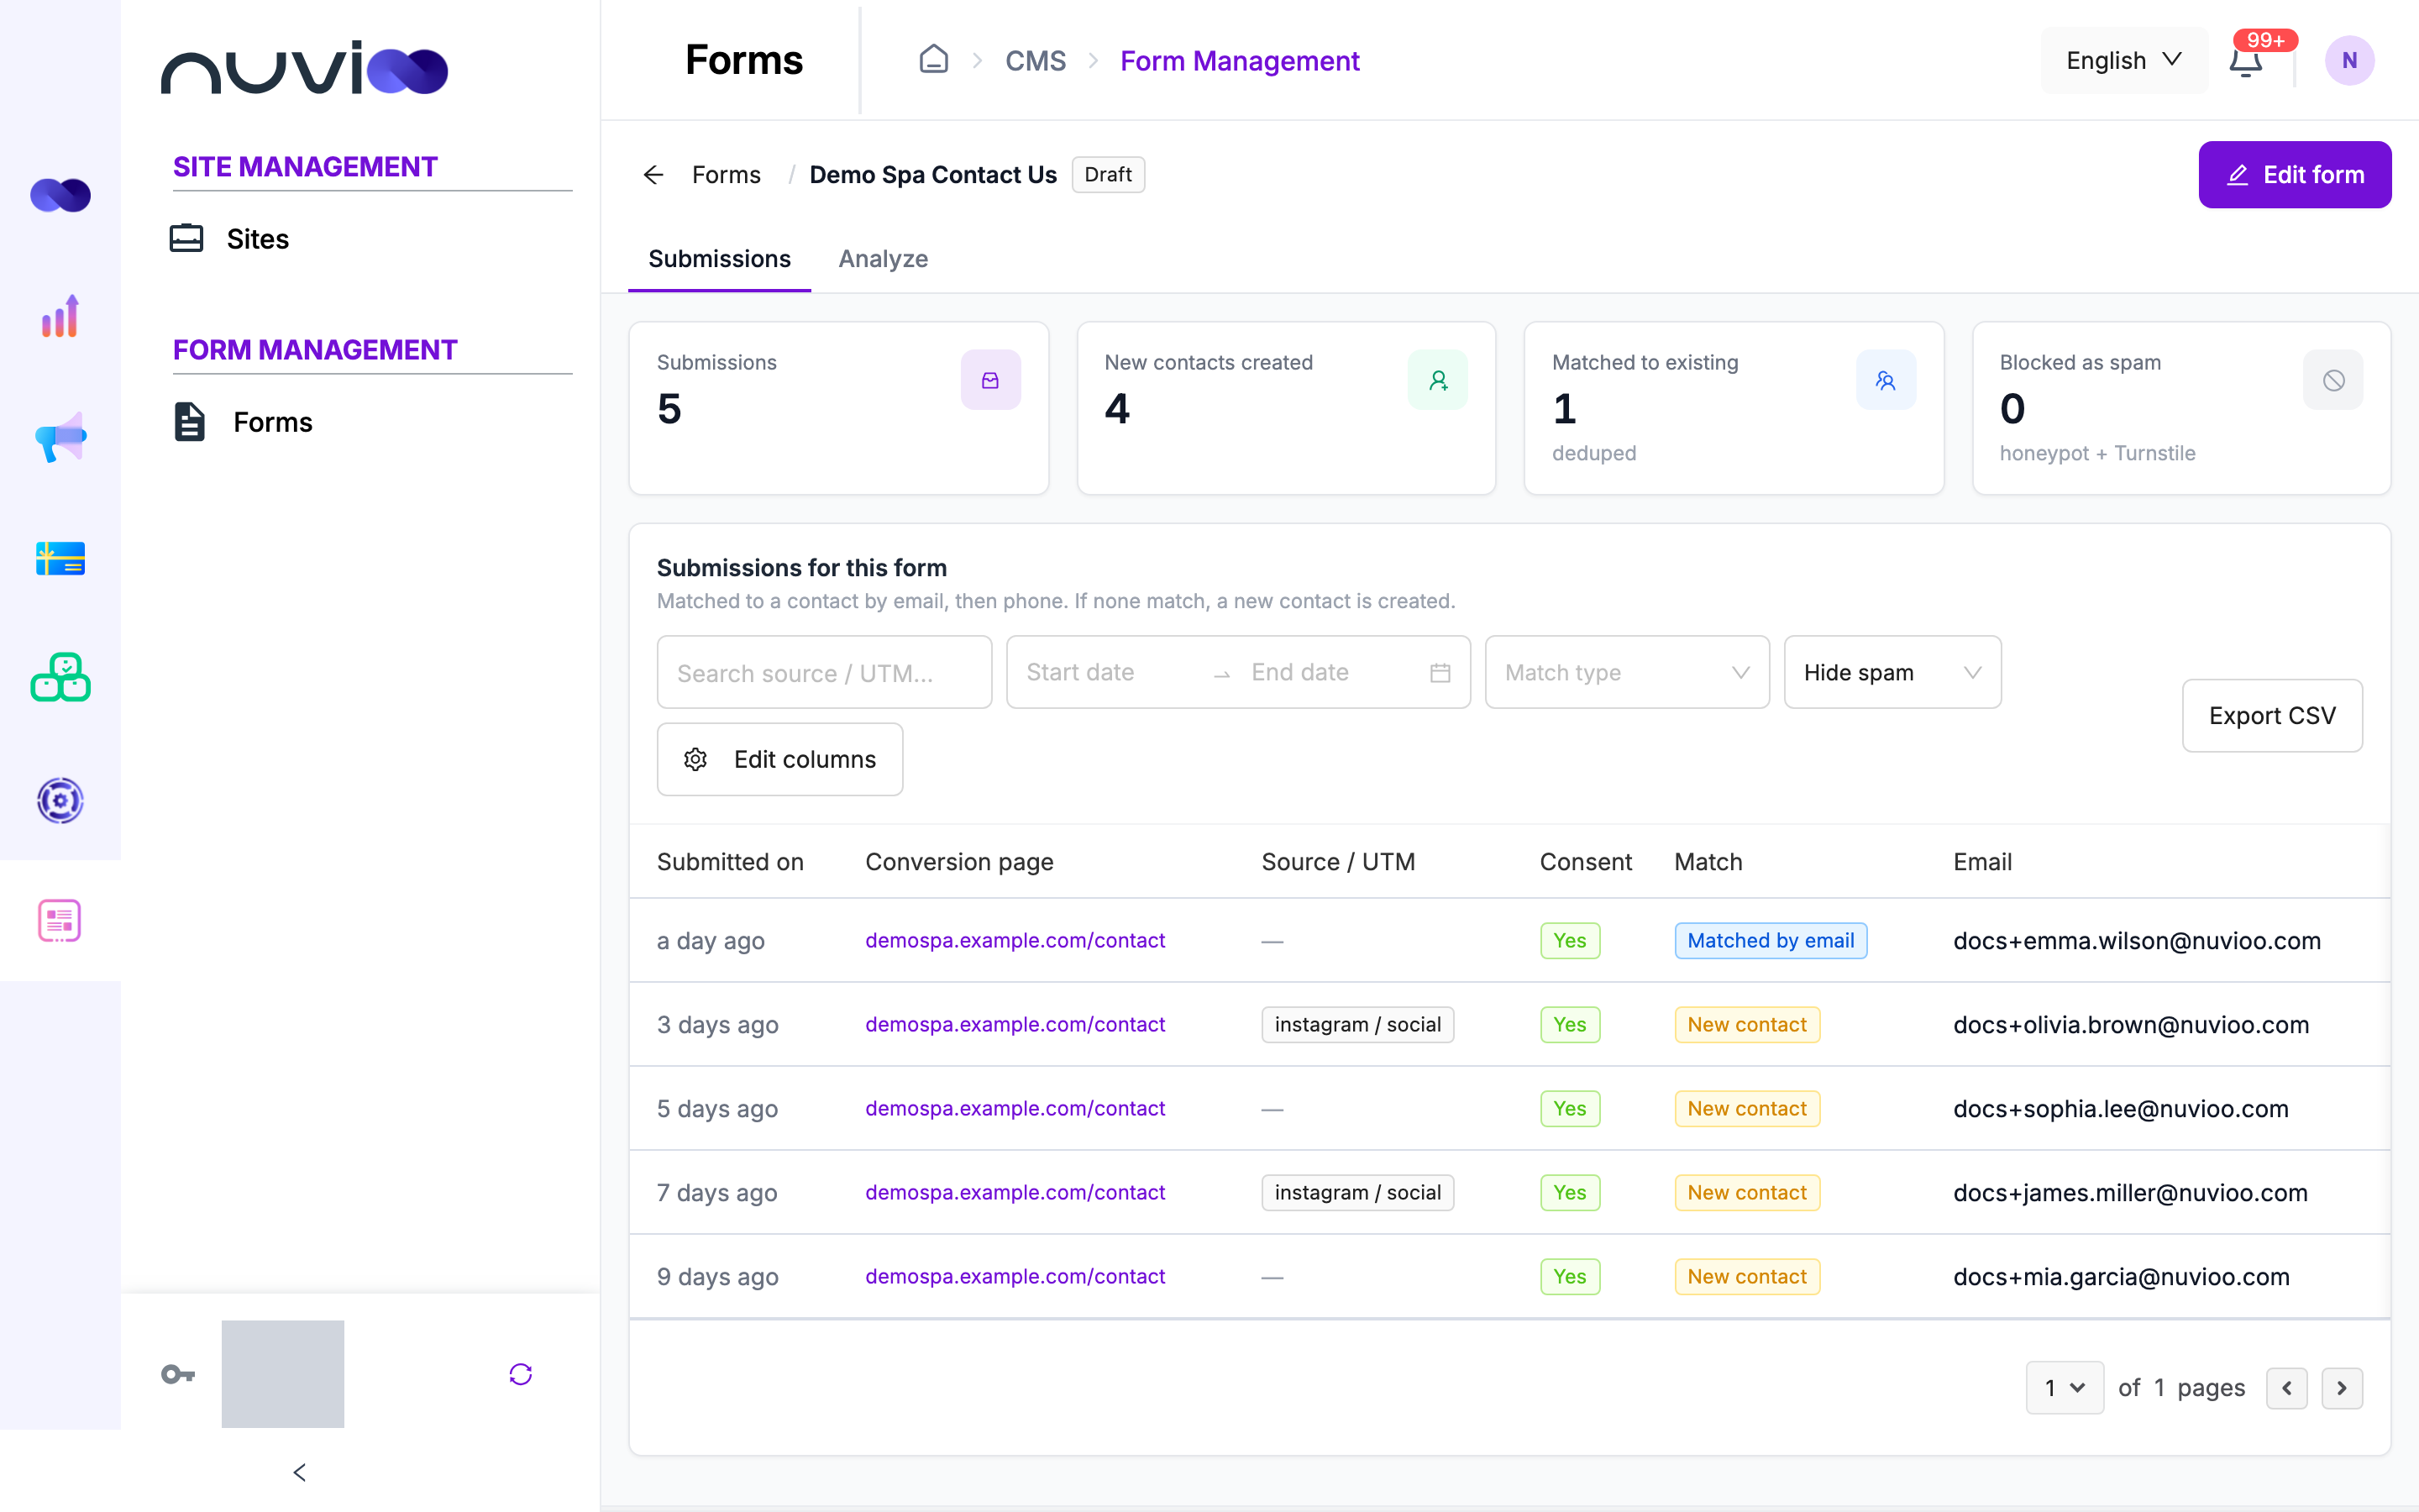Click the key icon in sidebar footer
Image resolution: width=2419 pixels, height=1512 pixels.
(x=178, y=1374)
